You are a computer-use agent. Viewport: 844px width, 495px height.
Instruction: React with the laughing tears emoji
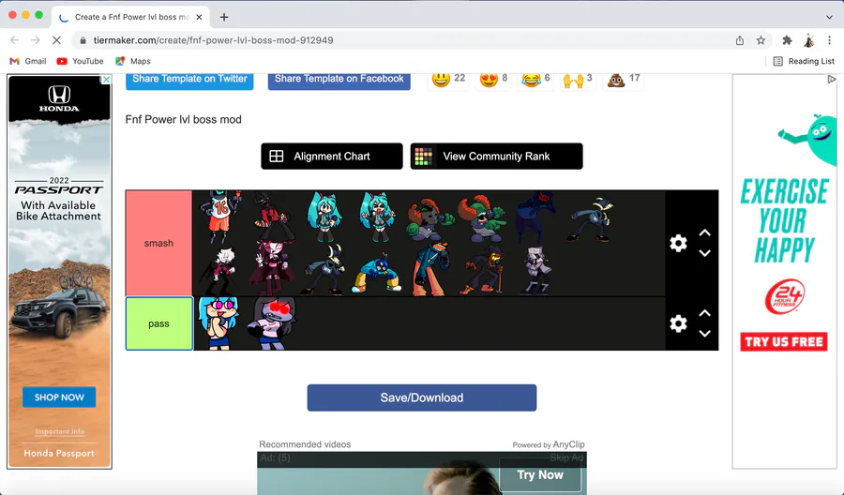(x=531, y=79)
